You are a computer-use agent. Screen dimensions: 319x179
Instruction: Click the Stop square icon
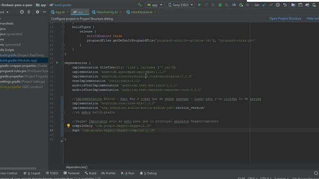click(x=248, y=5)
